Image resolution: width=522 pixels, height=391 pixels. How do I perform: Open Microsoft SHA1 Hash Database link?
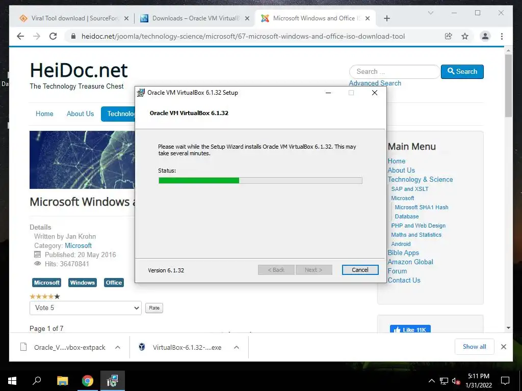[422, 212]
